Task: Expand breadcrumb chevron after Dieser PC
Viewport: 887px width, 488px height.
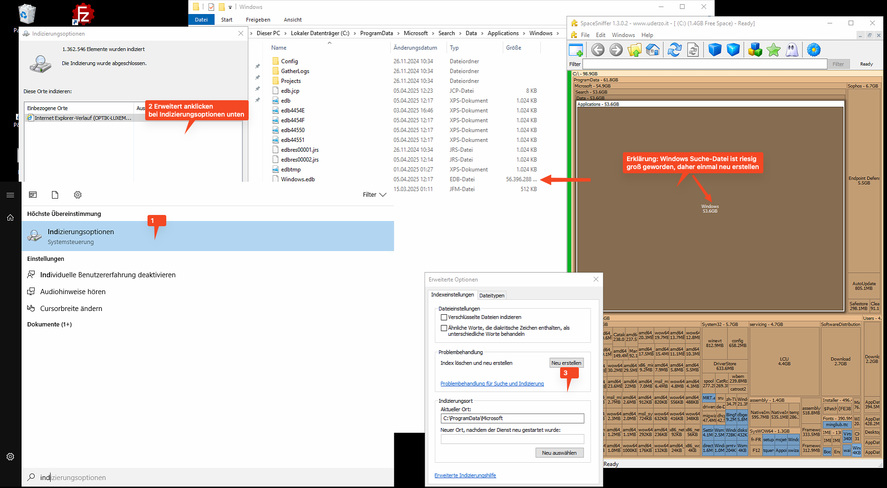Action: click(x=285, y=33)
